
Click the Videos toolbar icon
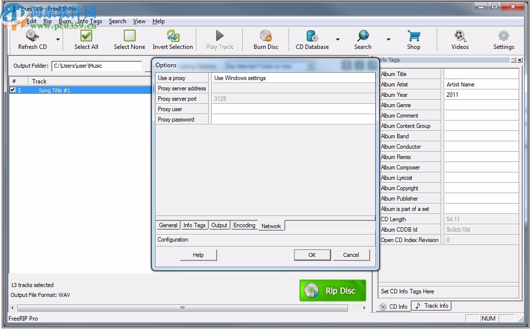[460, 39]
